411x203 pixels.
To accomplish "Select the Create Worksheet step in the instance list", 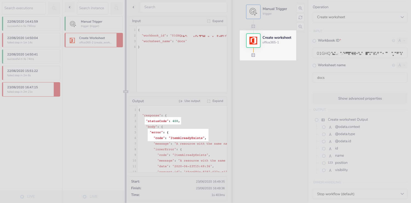I will click(93, 40).
